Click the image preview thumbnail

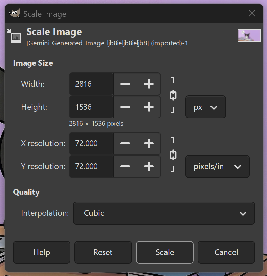[249, 36]
